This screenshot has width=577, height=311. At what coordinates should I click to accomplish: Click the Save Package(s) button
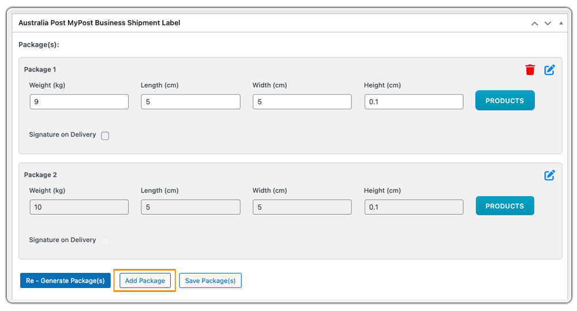[x=210, y=280]
